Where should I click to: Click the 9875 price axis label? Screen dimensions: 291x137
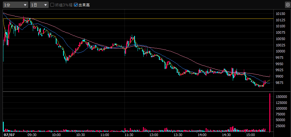coord(280,83)
